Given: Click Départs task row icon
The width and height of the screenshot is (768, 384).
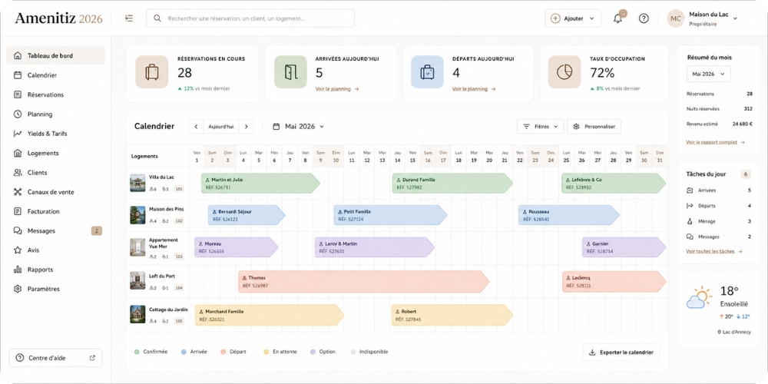Looking at the screenshot, I should [690, 206].
